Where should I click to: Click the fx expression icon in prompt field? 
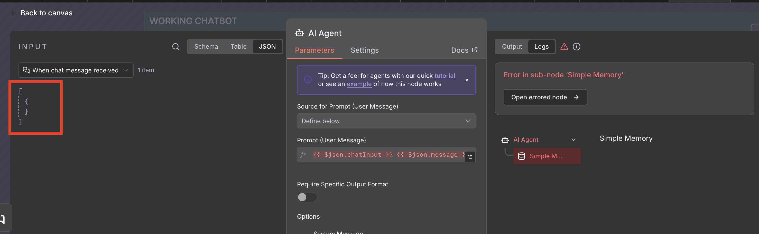click(303, 154)
